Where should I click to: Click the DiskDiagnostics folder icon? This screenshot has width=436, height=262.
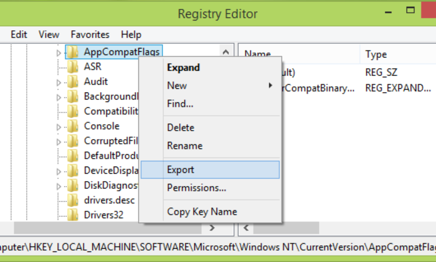click(x=73, y=186)
